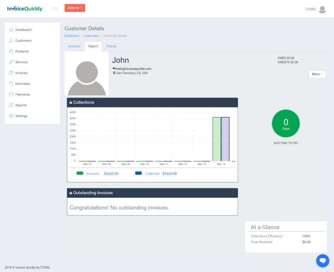Screen dimensions: 334x272
Task: Click the Dashboard breadcrumb link
Action: pyautogui.click(x=72, y=36)
